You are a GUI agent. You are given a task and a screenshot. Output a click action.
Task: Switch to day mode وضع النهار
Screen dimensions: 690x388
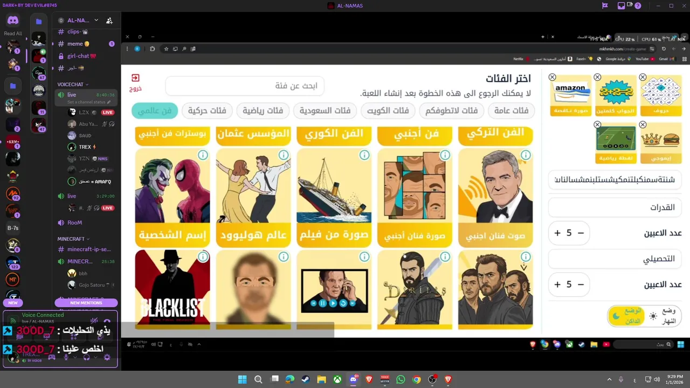(663, 316)
